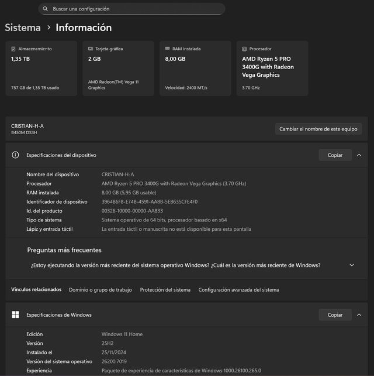Copy the device specifications
Screen dimensions: 374x376
pyautogui.click(x=335, y=155)
